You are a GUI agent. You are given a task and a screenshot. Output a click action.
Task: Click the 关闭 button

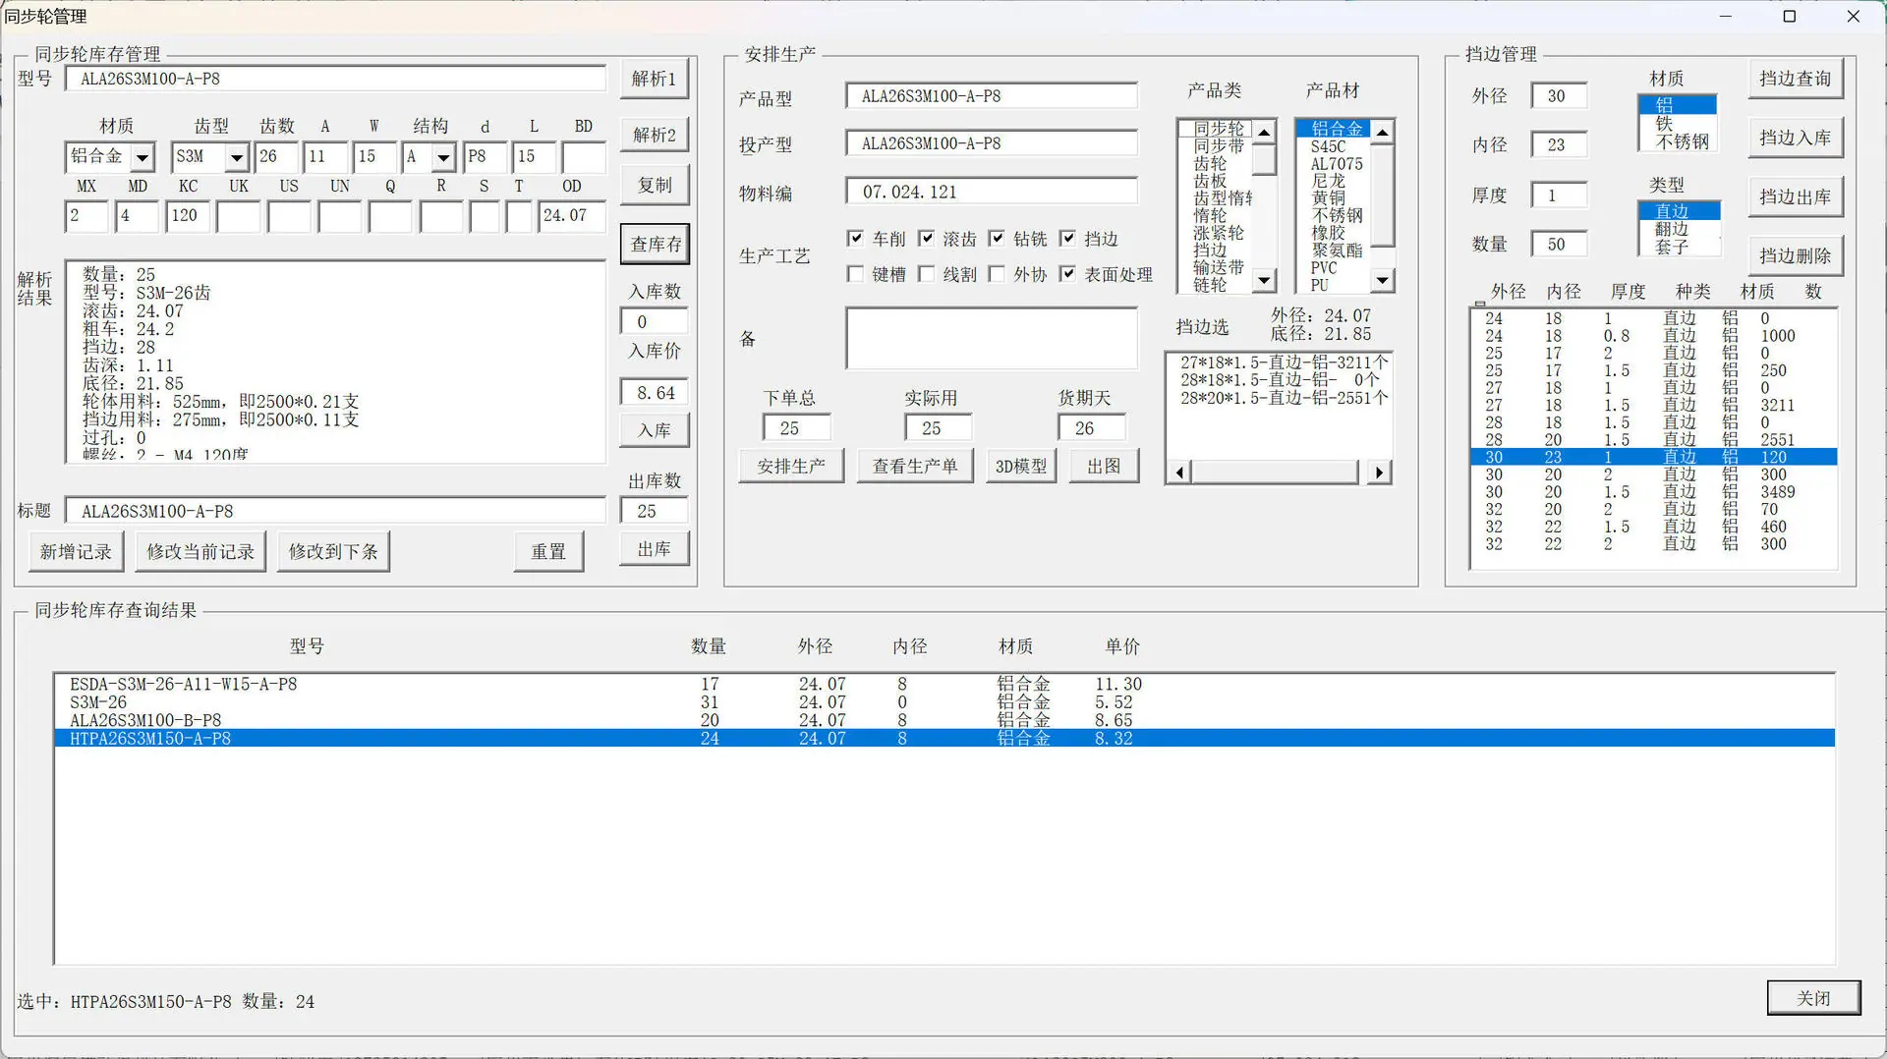coord(1813,998)
